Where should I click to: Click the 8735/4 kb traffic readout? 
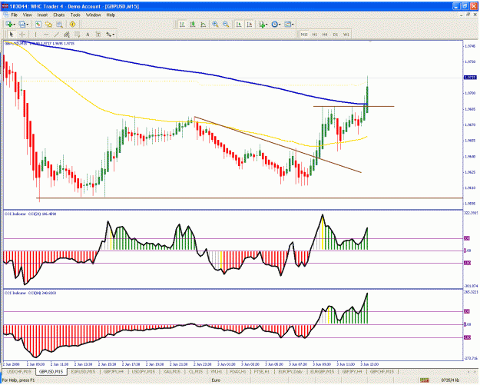point(450,380)
